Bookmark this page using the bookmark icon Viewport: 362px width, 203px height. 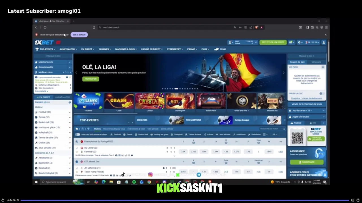tap(94, 27)
